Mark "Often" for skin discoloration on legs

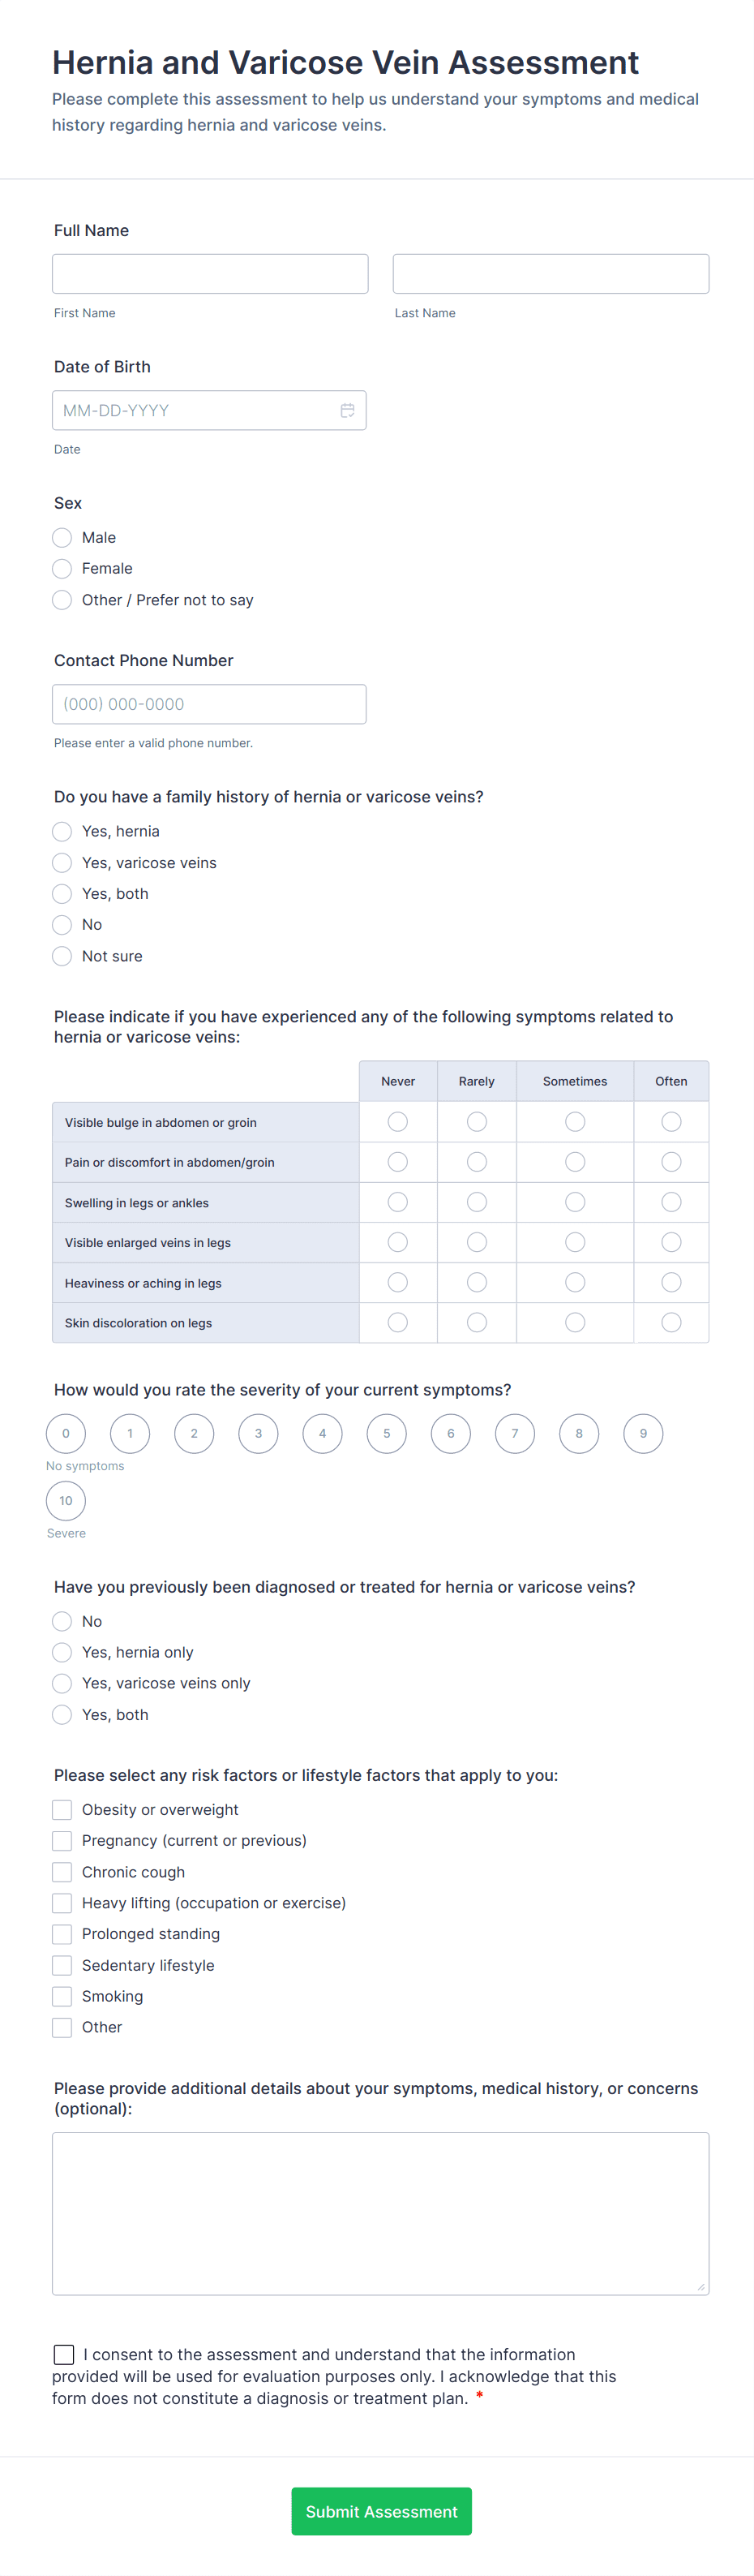pos(670,1322)
